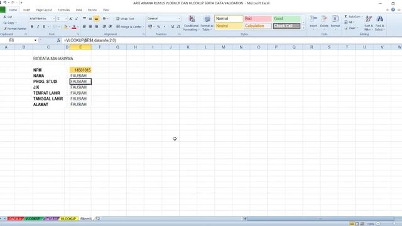Open the red DATA V sheet tab
Viewport: 402px width, 226px height.
pos(15,219)
